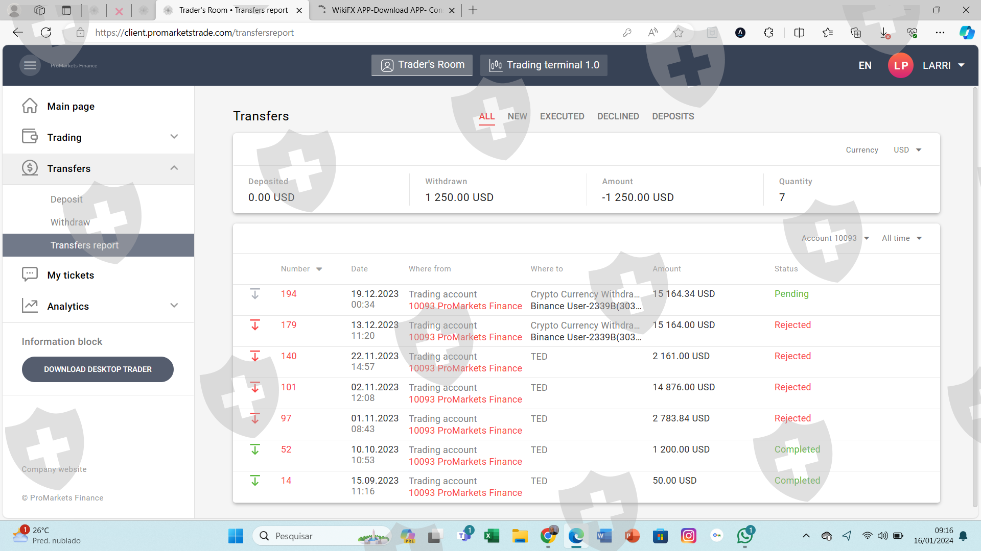The height and width of the screenshot is (551, 981).
Task: Open the Currency USD dropdown
Action: point(907,150)
